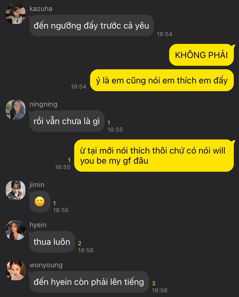Click the ningning sender name
Image resolution: width=239 pixels, height=297 pixels.
pyautogui.click(x=43, y=104)
